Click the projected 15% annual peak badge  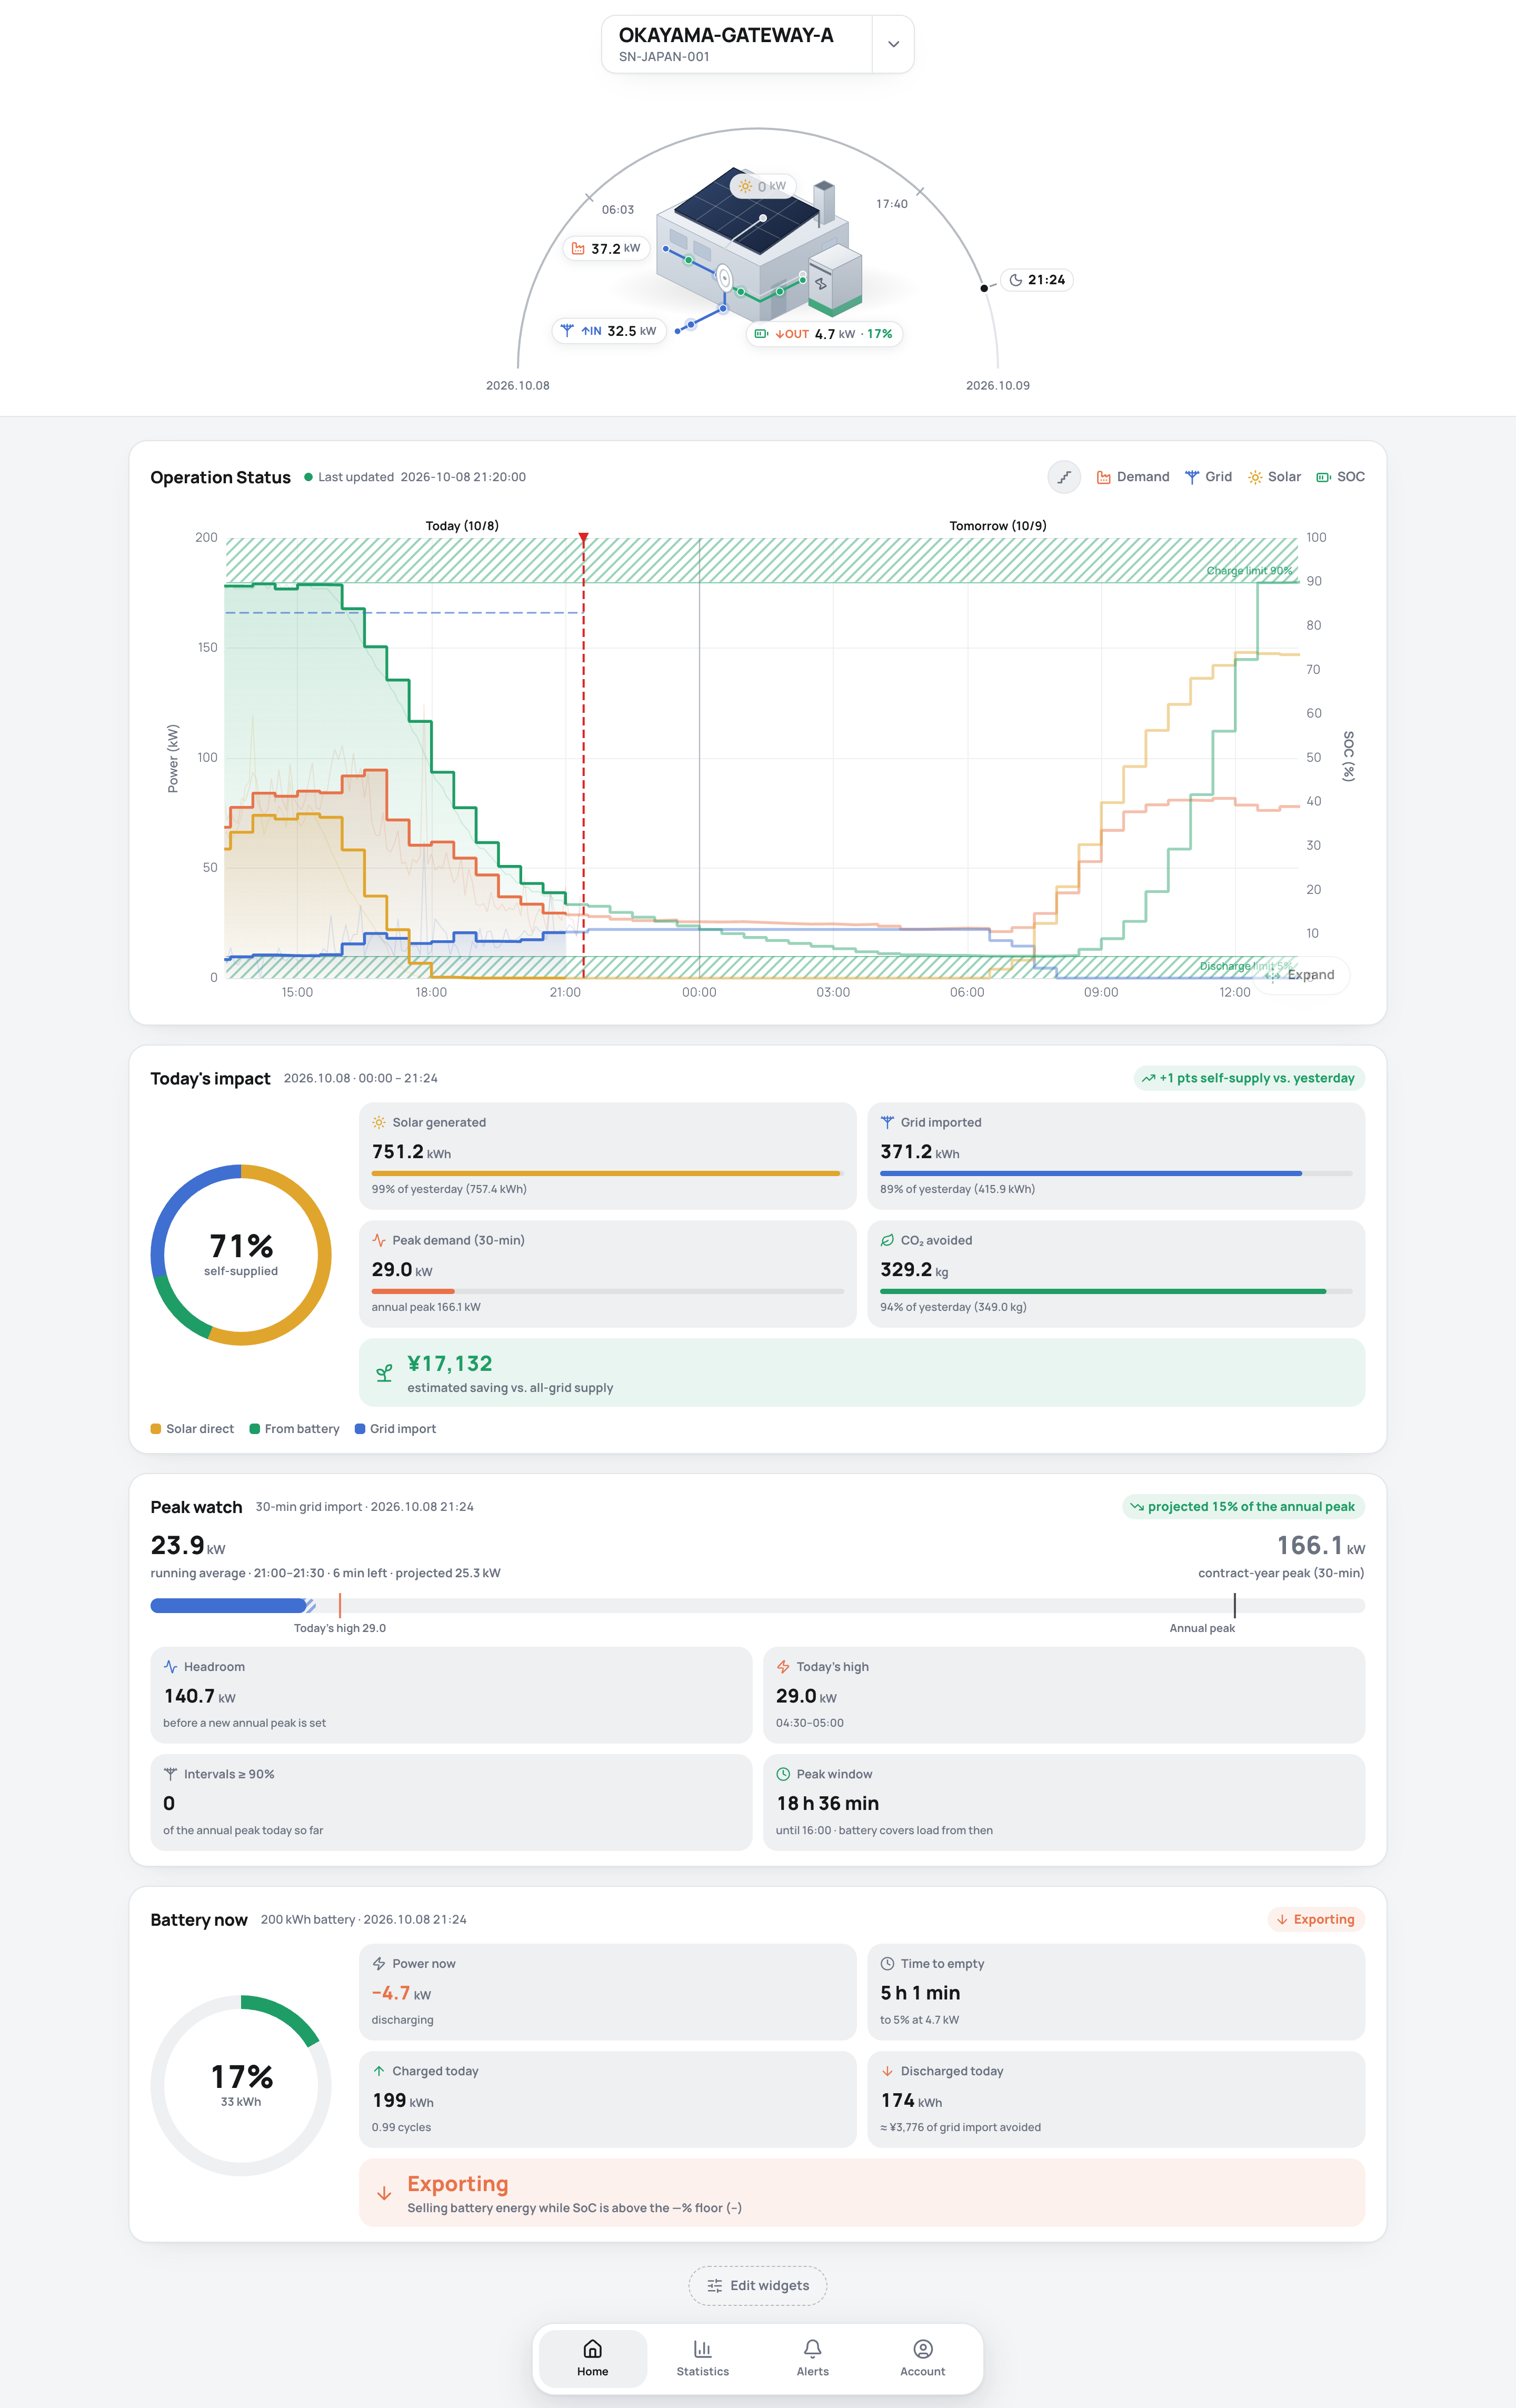[x=1243, y=1507]
